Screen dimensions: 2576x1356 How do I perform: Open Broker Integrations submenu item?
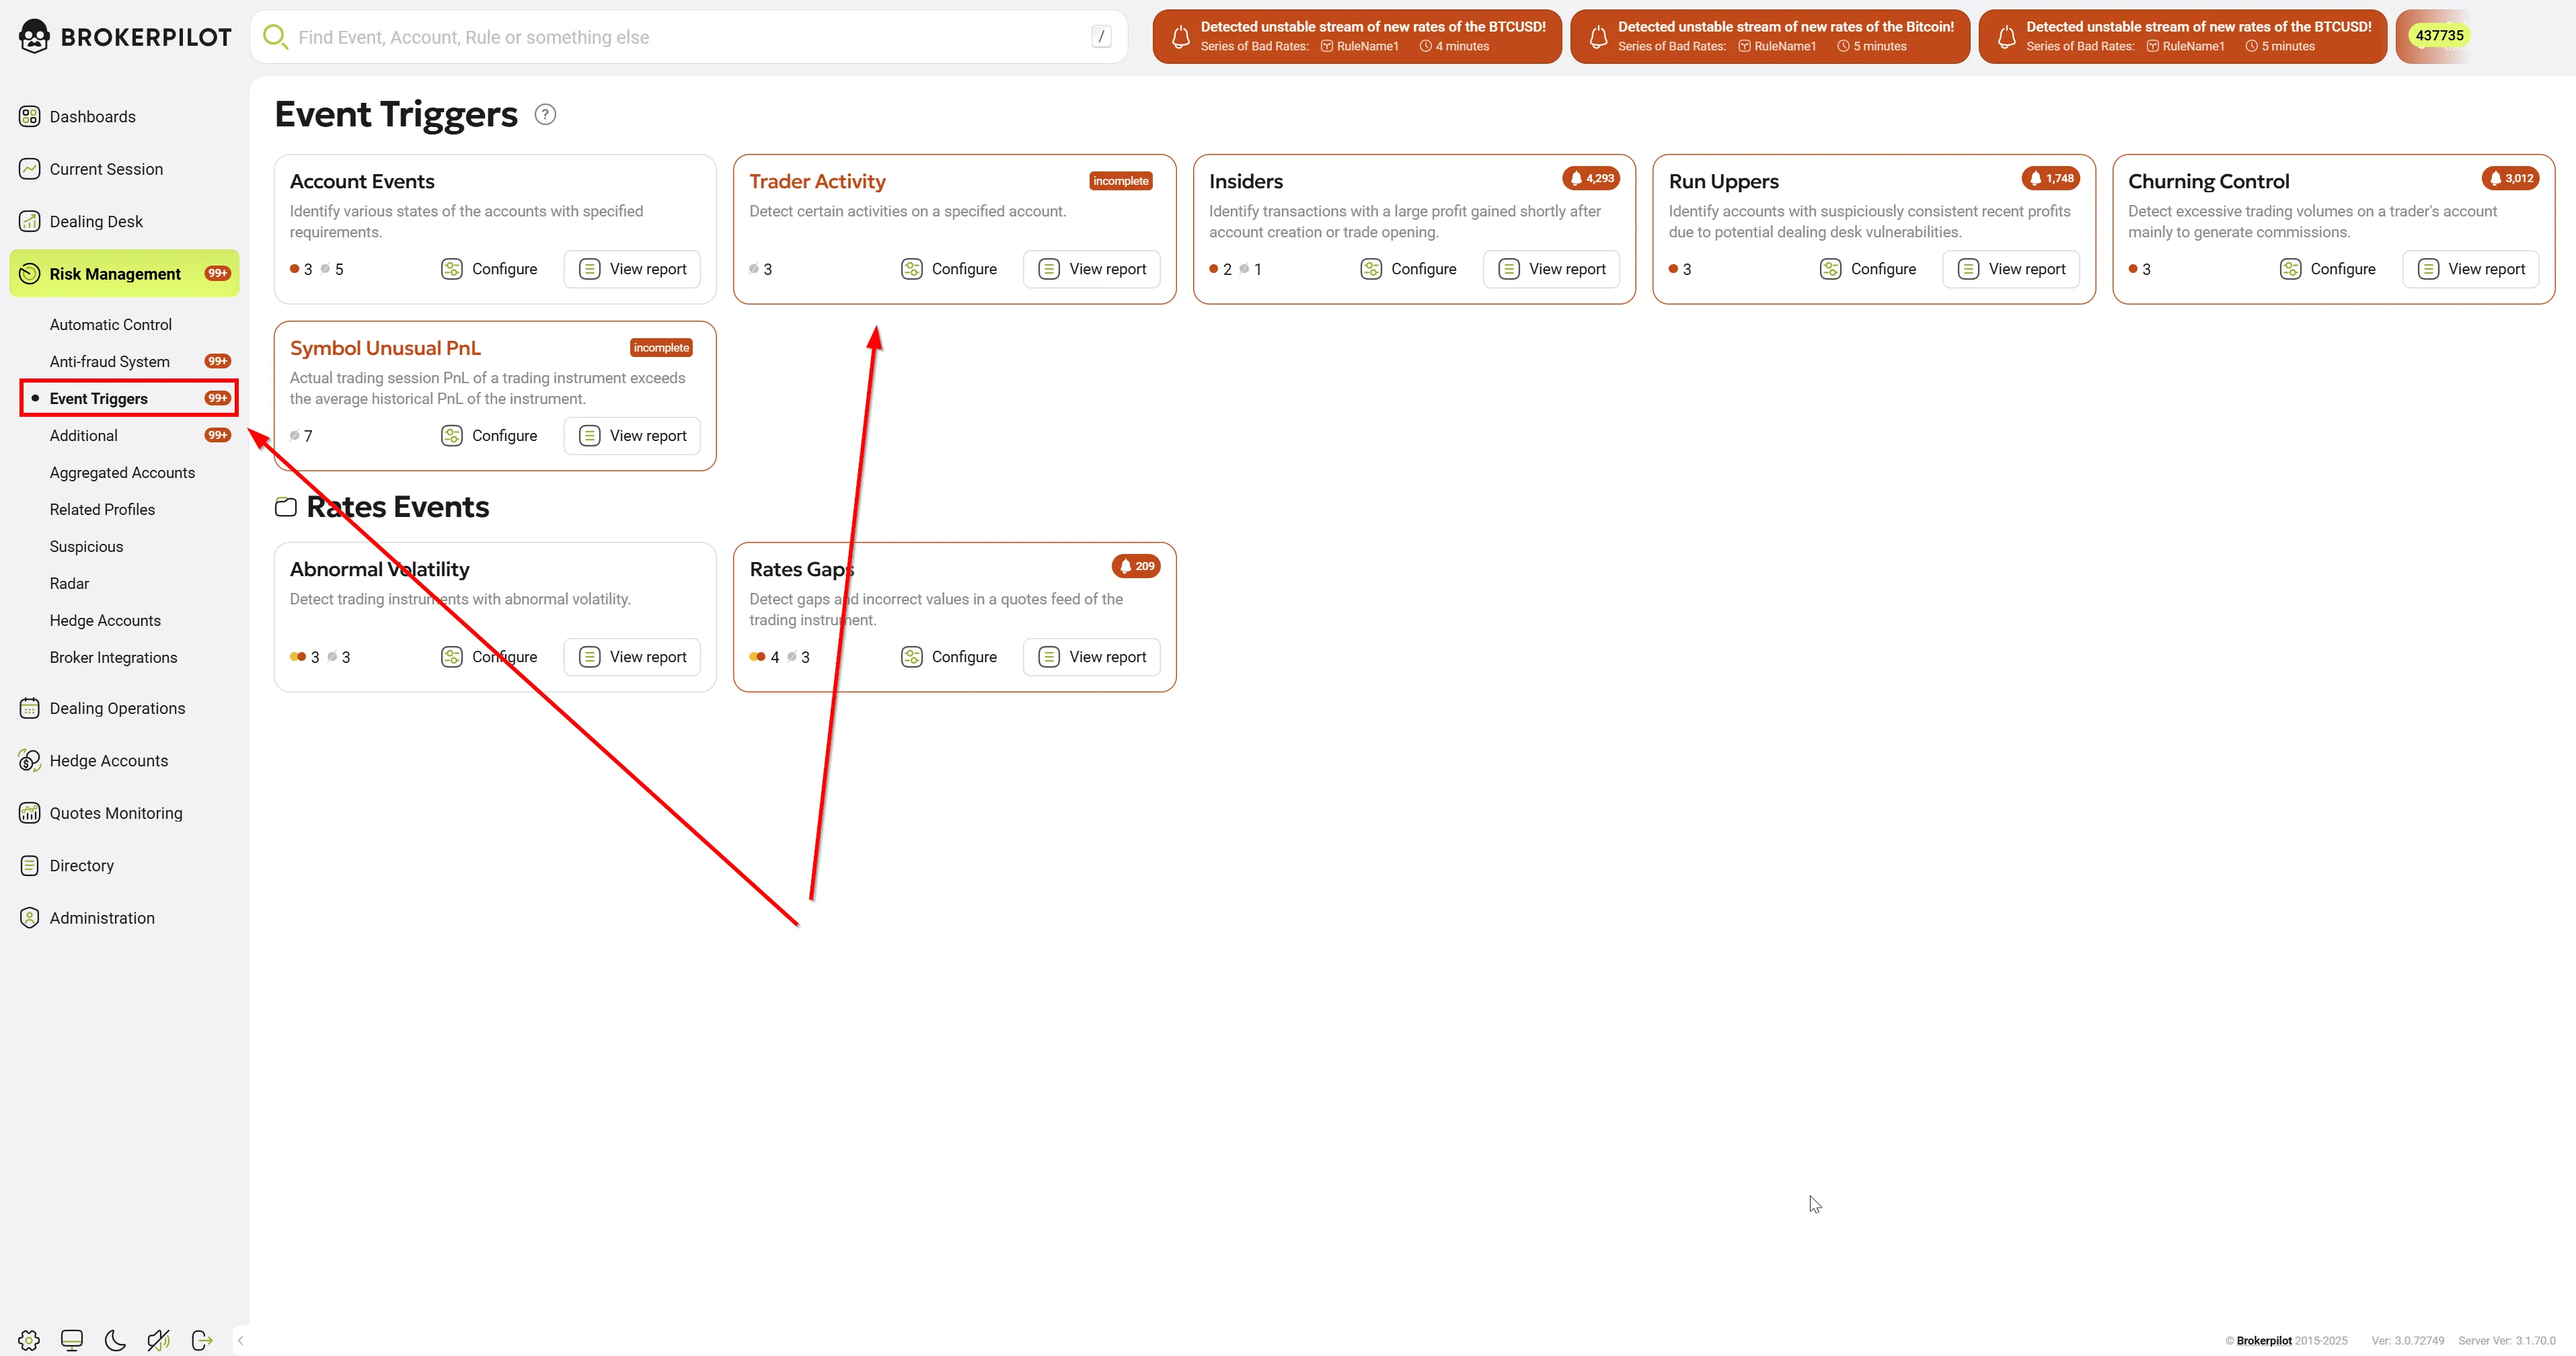click(x=113, y=657)
